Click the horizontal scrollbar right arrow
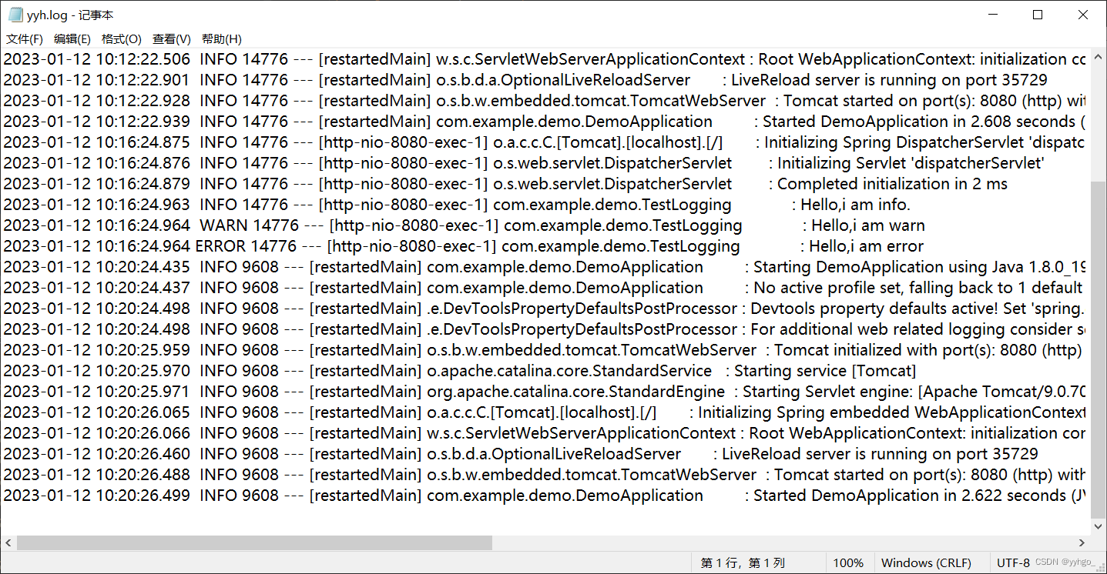This screenshot has height=574, width=1107. click(x=1082, y=543)
